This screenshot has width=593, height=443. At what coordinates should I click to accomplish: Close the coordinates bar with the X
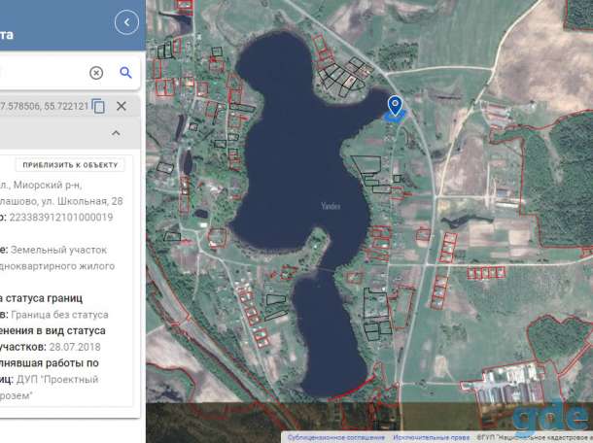[121, 106]
